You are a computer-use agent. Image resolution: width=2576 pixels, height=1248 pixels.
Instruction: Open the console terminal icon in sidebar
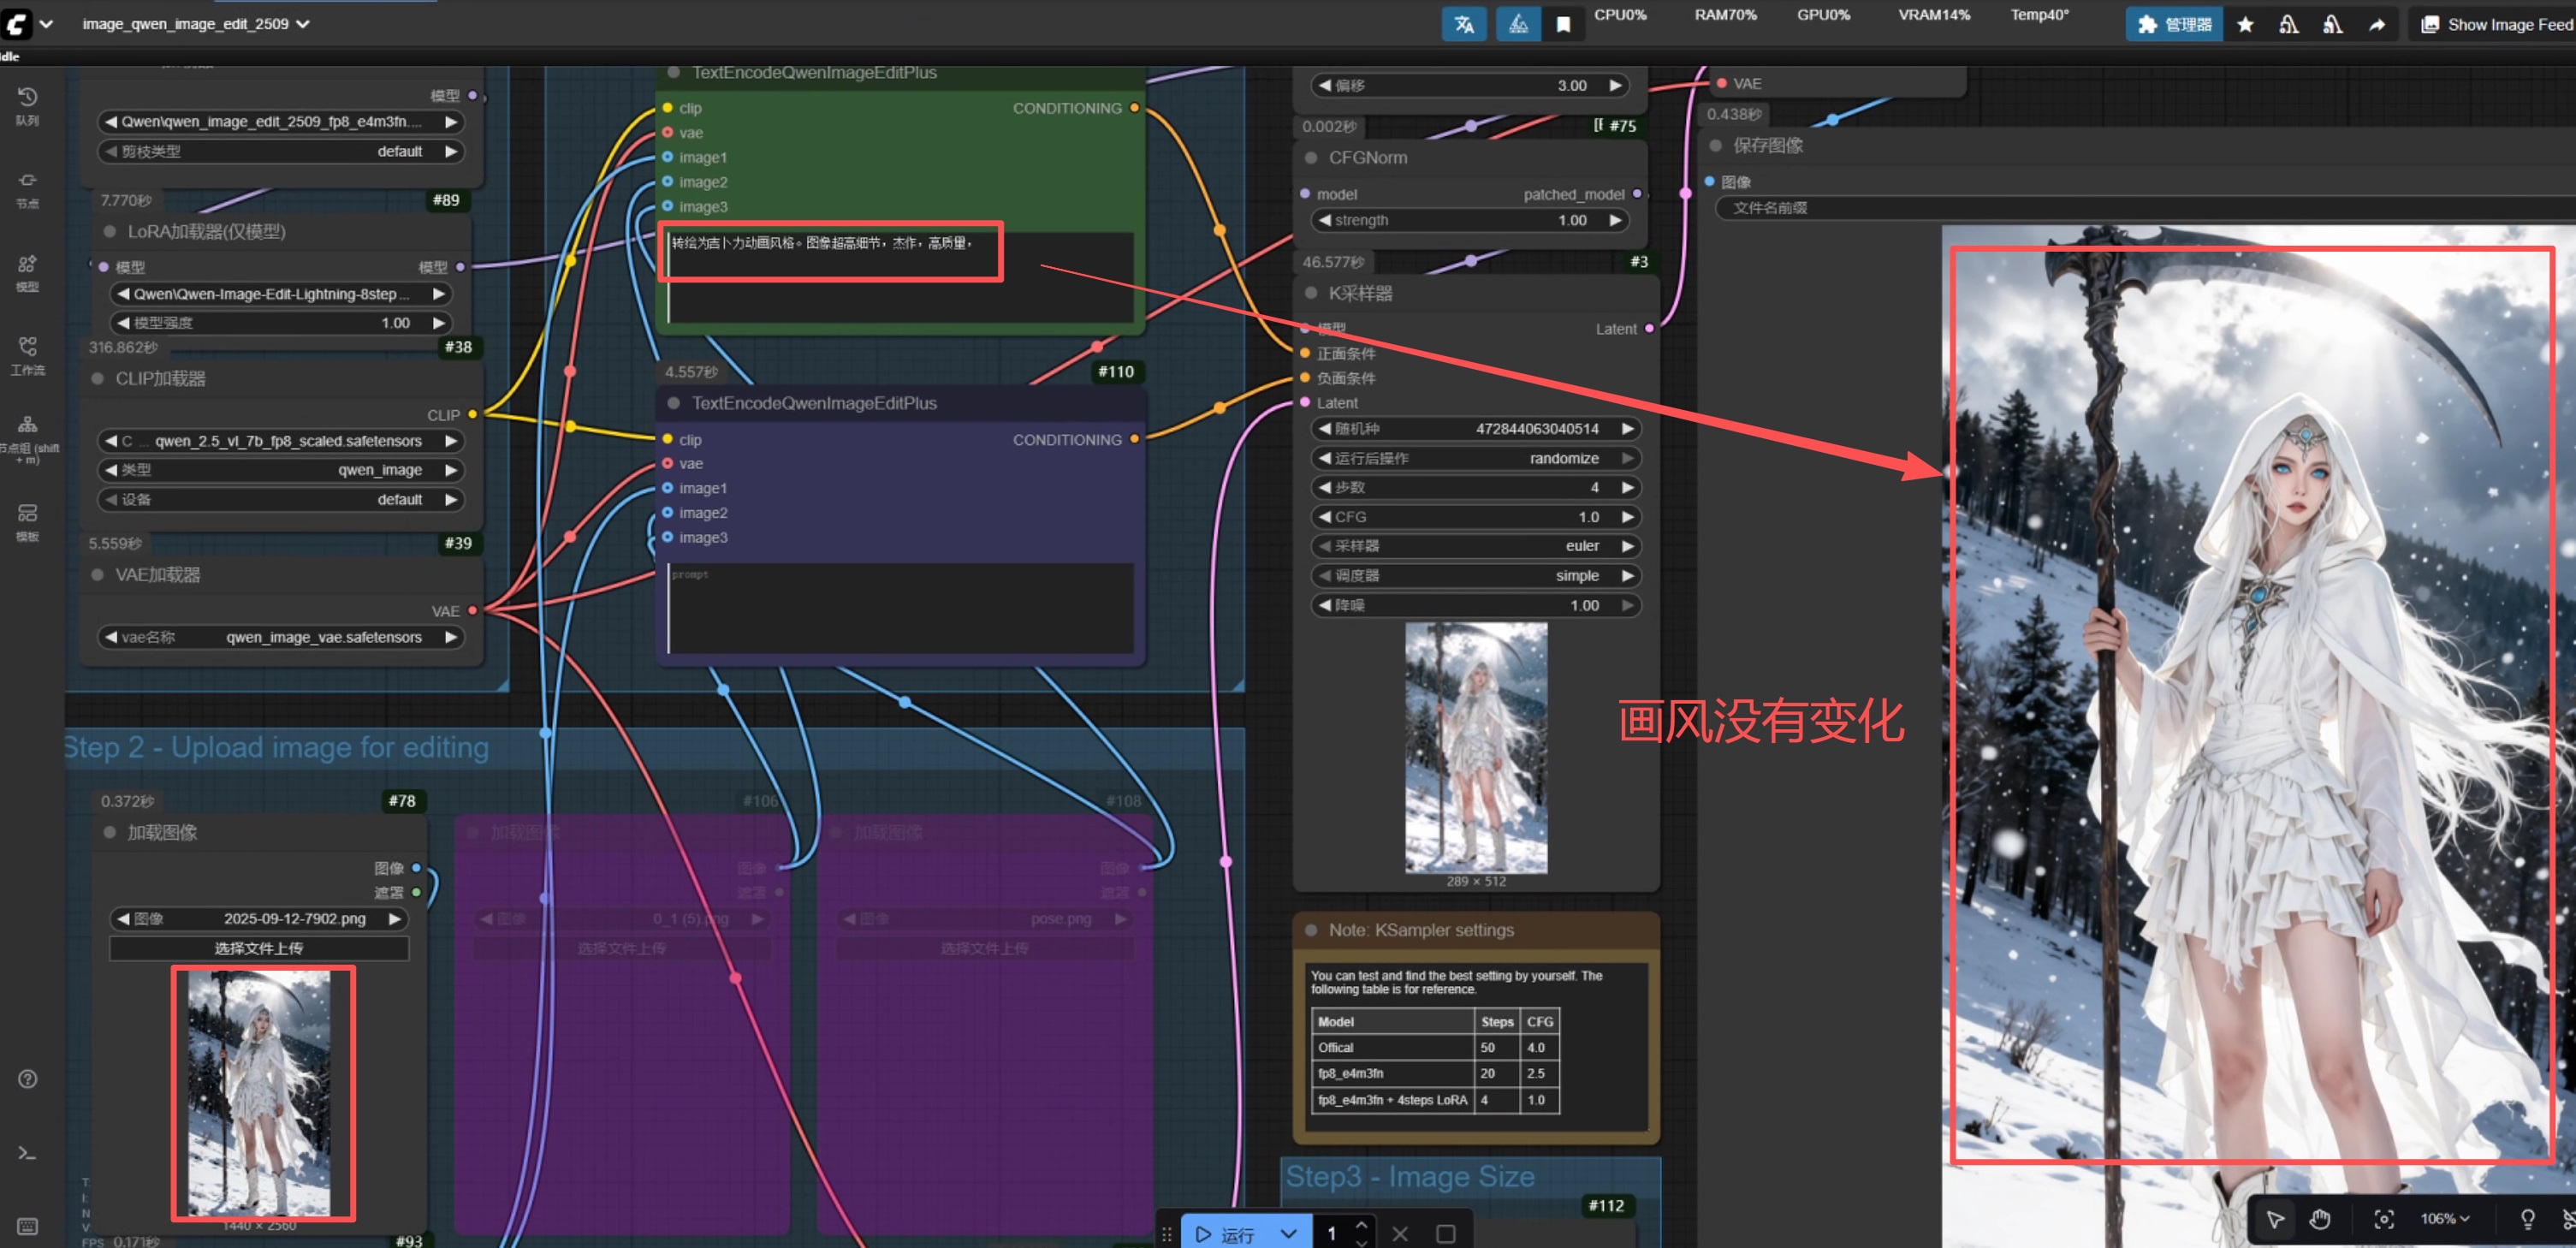point(27,1153)
